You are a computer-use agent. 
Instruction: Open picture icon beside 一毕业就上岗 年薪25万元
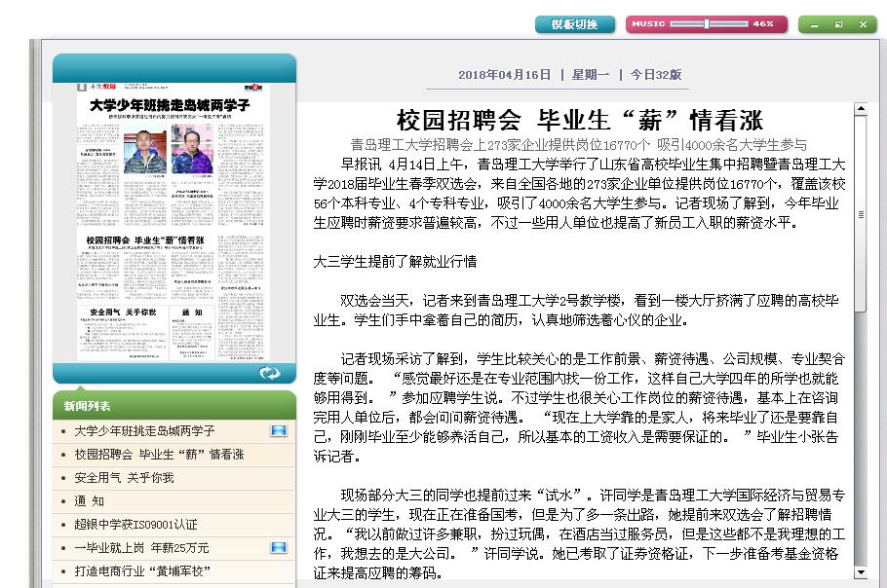(x=279, y=547)
